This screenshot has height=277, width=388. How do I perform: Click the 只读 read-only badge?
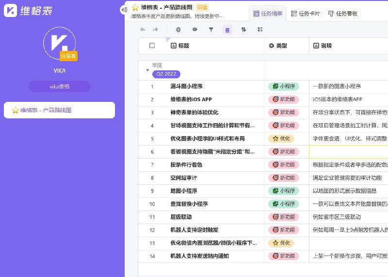(202, 7)
